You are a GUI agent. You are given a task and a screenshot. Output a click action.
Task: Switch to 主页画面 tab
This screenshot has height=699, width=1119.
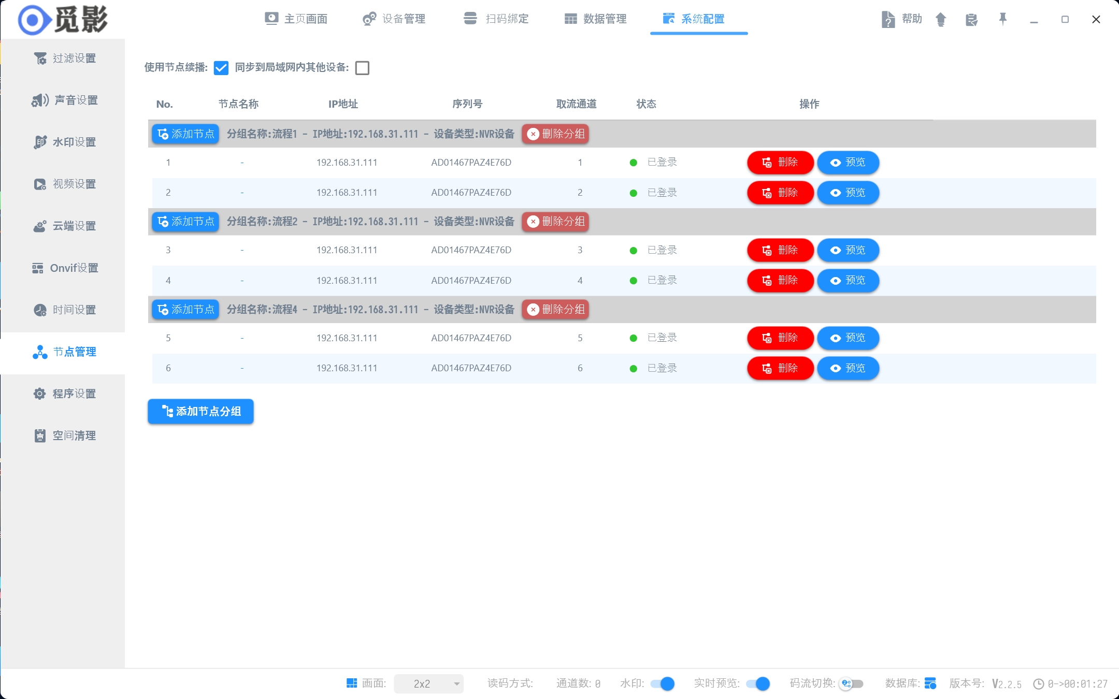click(x=296, y=19)
